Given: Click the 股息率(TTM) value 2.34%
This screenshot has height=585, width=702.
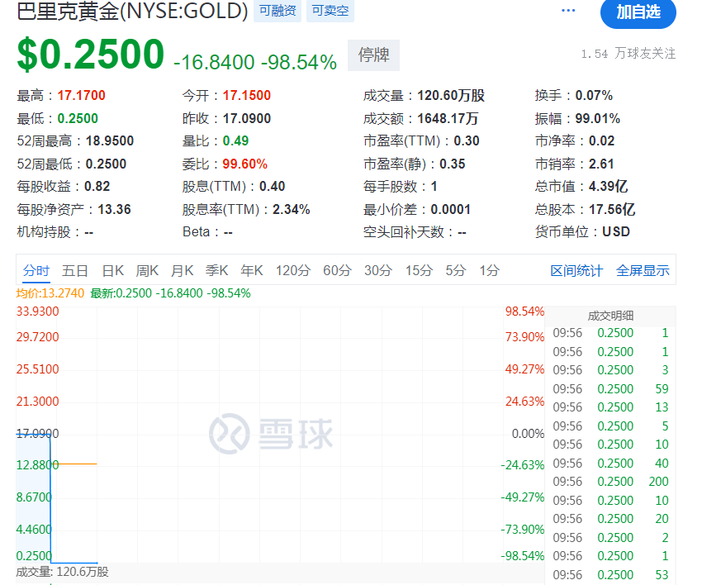Looking at the screenshot, I should [292, 210].
